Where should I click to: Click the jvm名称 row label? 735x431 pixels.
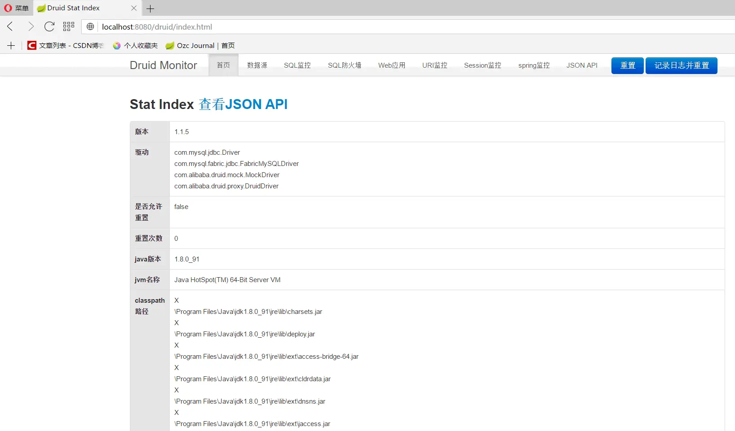click(147, 280)
